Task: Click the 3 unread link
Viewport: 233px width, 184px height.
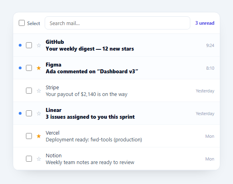Action: click(x=205, y=23)
